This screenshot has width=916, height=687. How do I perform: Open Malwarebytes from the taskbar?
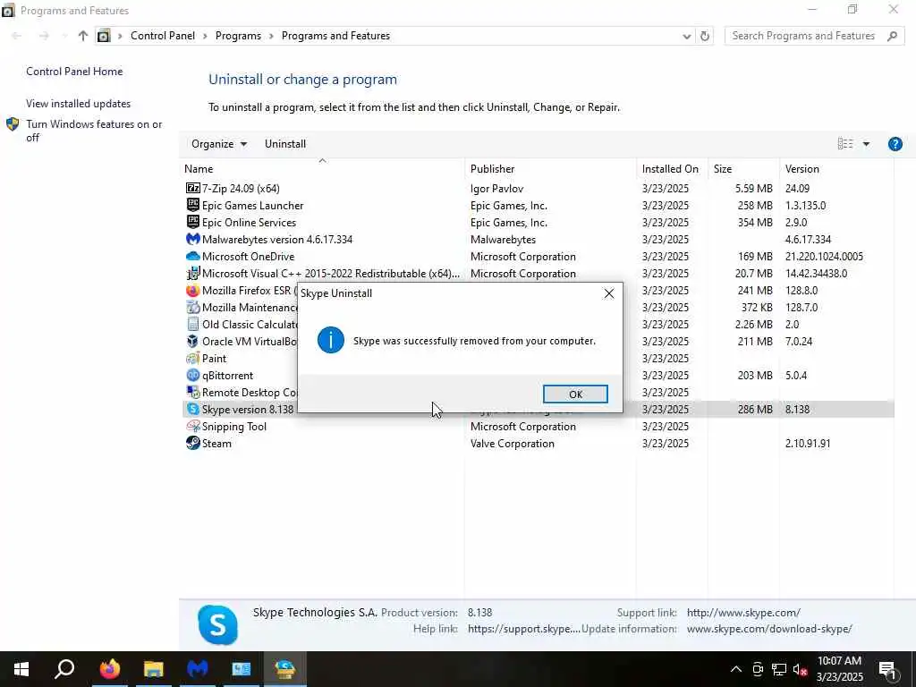(x=198, y=669)
